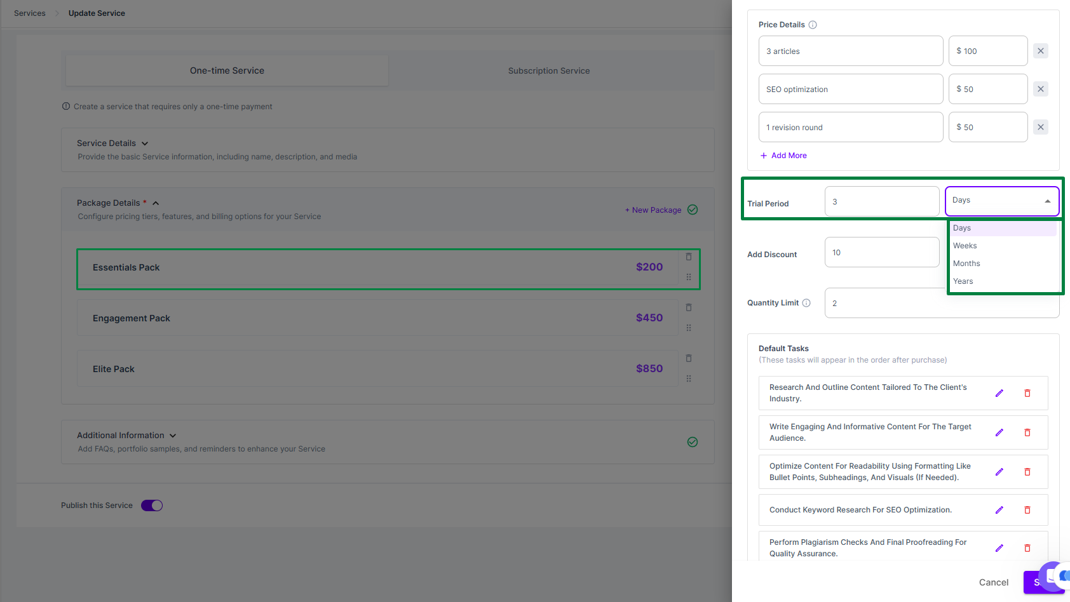Click the Quantity Limit info icon
The height and width of the screenshot is (602, 1070).
pos(806,303)
